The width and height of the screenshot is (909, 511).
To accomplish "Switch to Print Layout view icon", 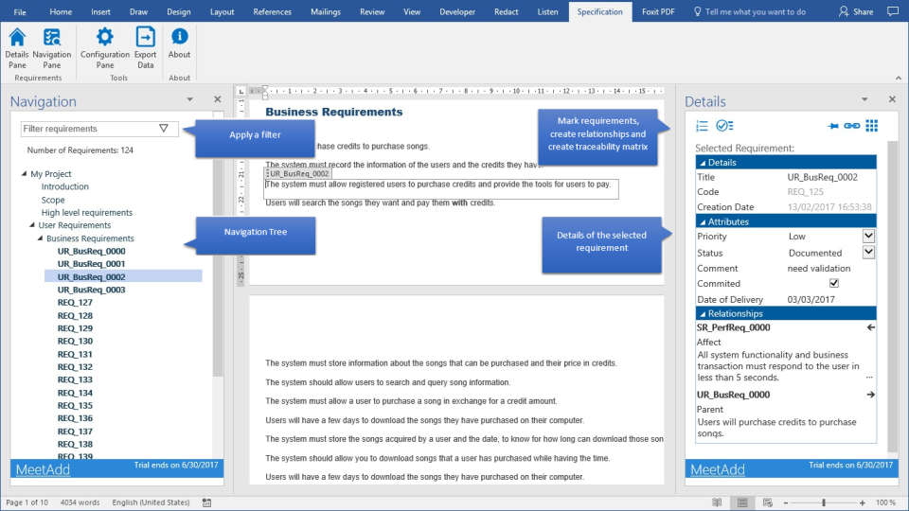I will click(x=742, y=502).
